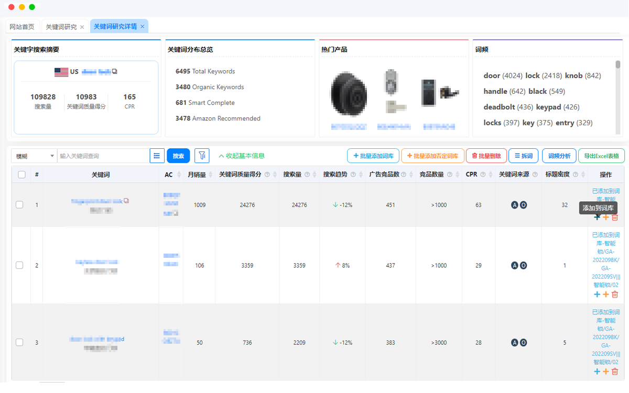Open the 关键词研究 tab

point(61,27)
